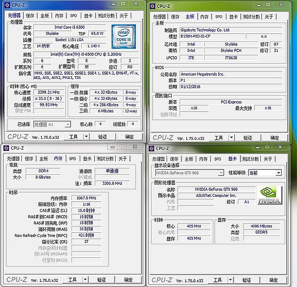The width and height of the screenshot is (297, 287).
Task: Click 确定 button in the processor window
Action: point(129,137)
